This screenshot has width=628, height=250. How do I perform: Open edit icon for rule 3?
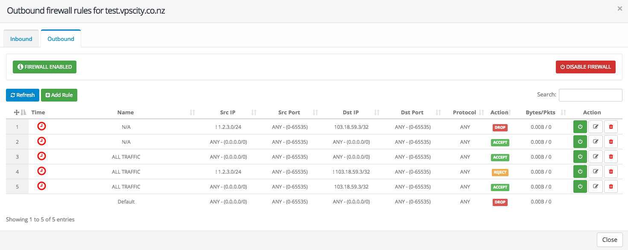pyautogui.click(x=595, y=157)
